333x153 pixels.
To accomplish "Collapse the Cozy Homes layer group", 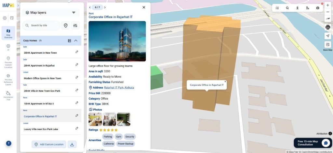I will click(76, 40).
